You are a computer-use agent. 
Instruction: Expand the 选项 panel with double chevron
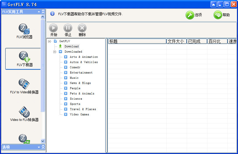tap(43, 147)
